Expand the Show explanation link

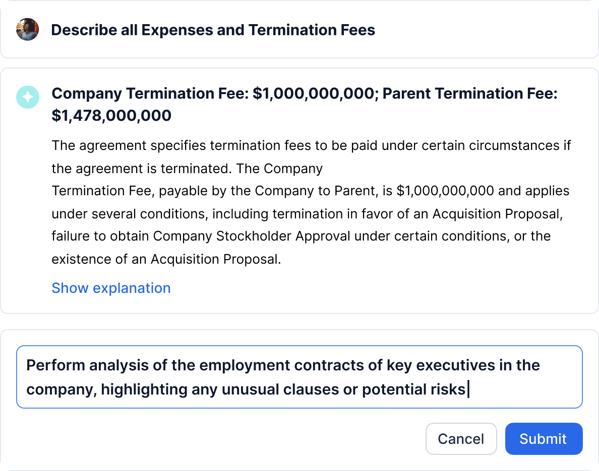(111, 288)
